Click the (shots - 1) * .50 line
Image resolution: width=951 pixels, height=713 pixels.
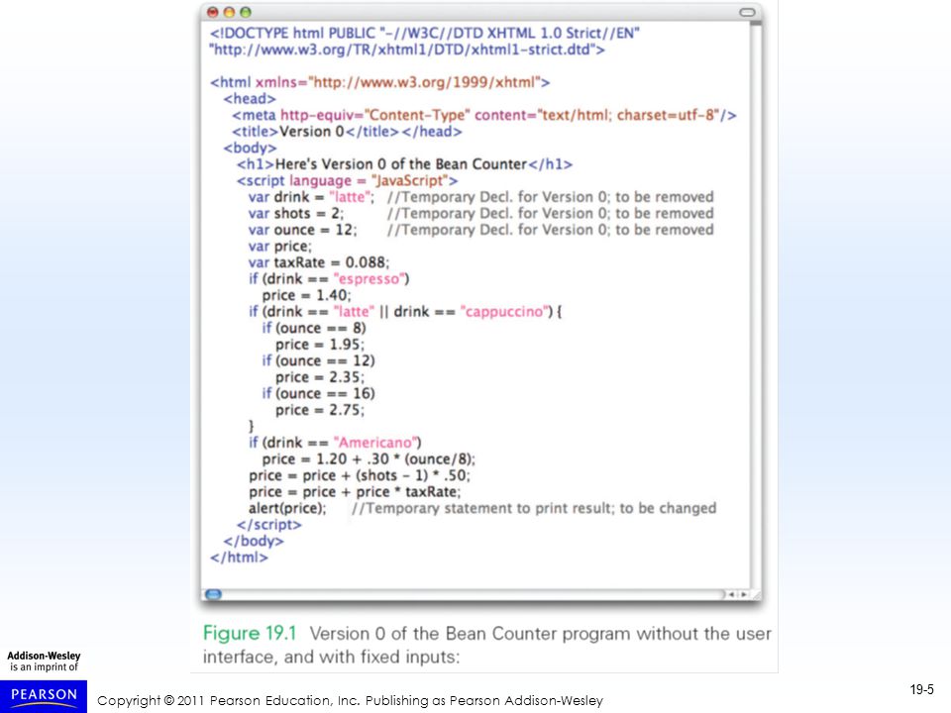[359, 475]
